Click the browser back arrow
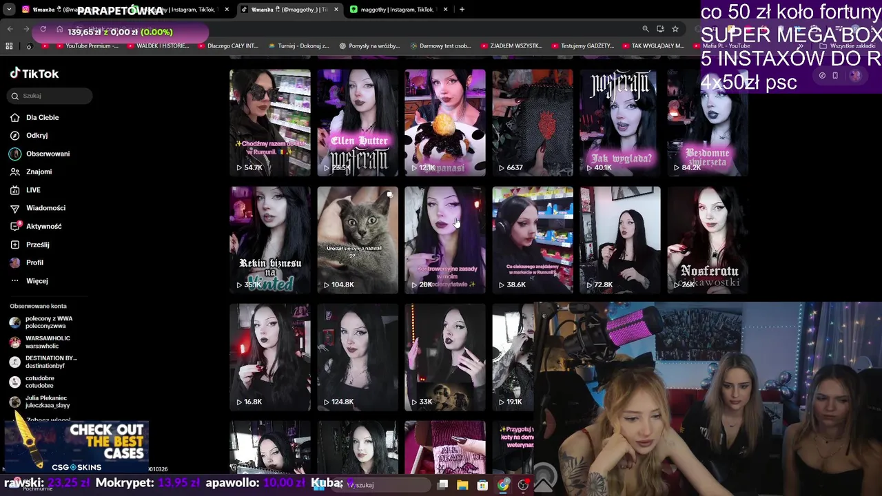Screen dimensions: 882x496 click(10, 29)
